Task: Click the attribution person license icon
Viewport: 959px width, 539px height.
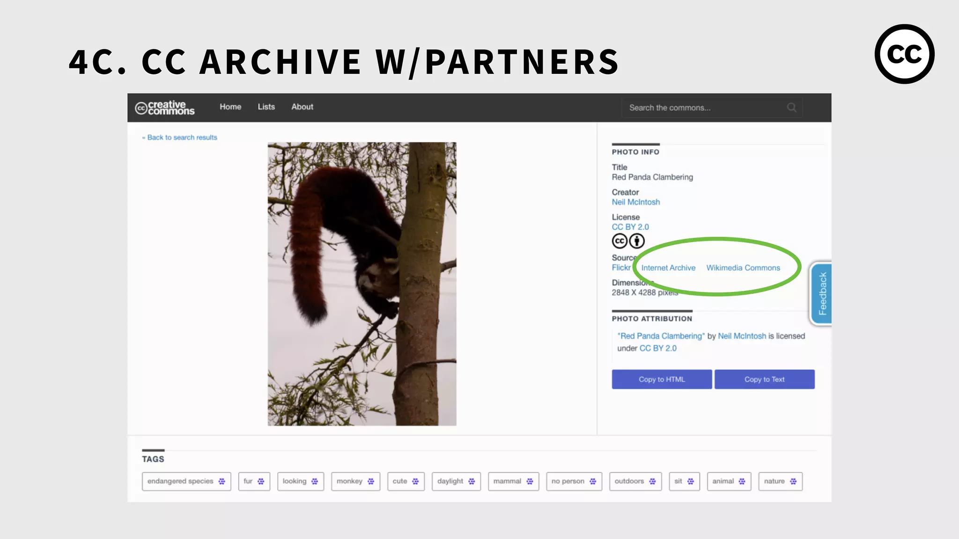Action: point(637,241)
